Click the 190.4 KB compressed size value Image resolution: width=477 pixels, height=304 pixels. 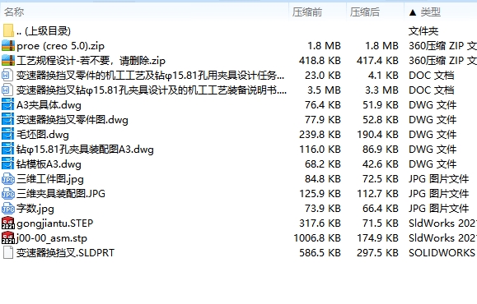pos(377,135)
